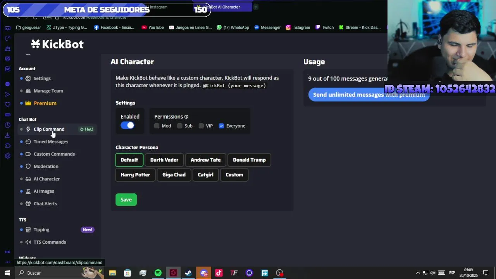Select the Giga Chad persona
496x279 pixels.
174,175
